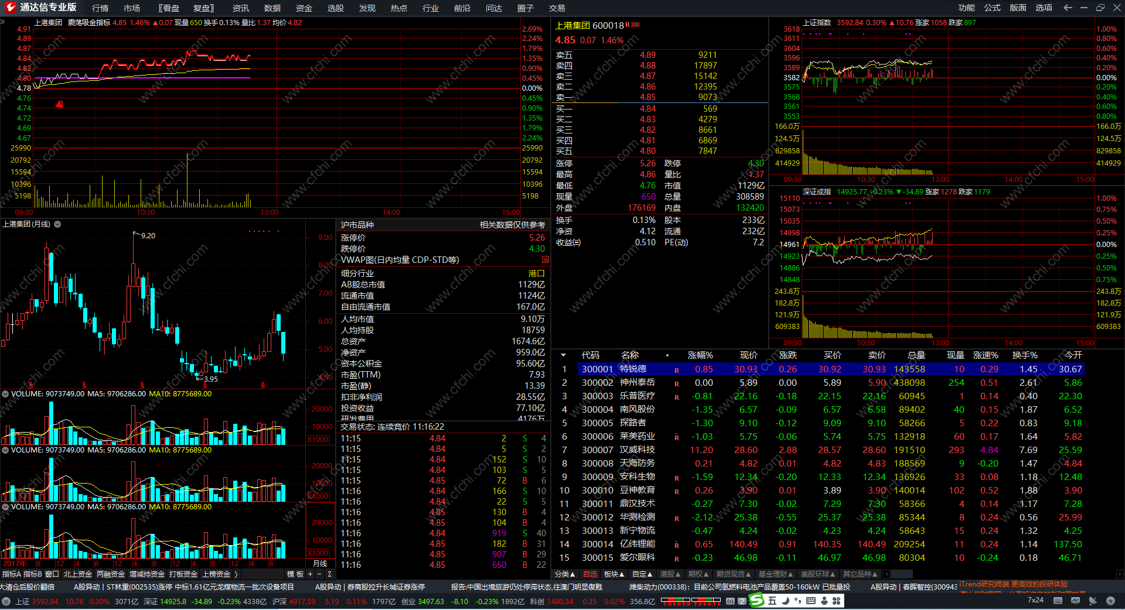1125x610 pixels.
Task: Click the minus button next to 模板
Action: [319, 574]
